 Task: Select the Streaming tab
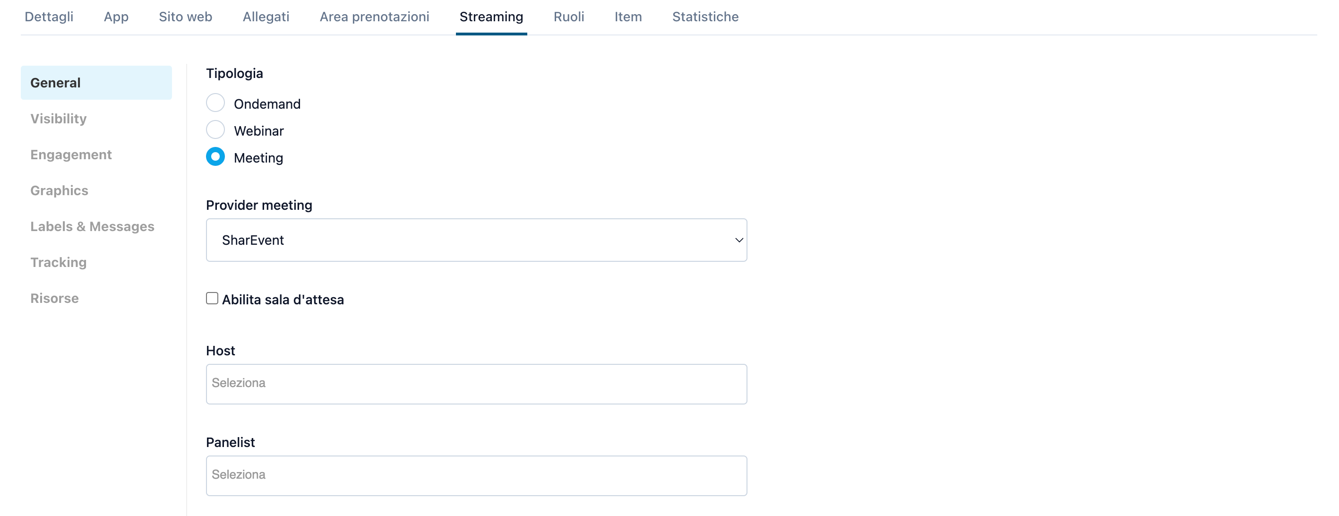tap(491, 17)
